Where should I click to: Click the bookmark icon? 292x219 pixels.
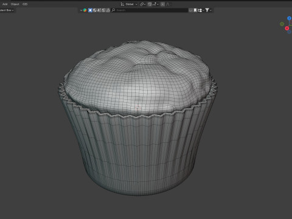click(195, 10)
